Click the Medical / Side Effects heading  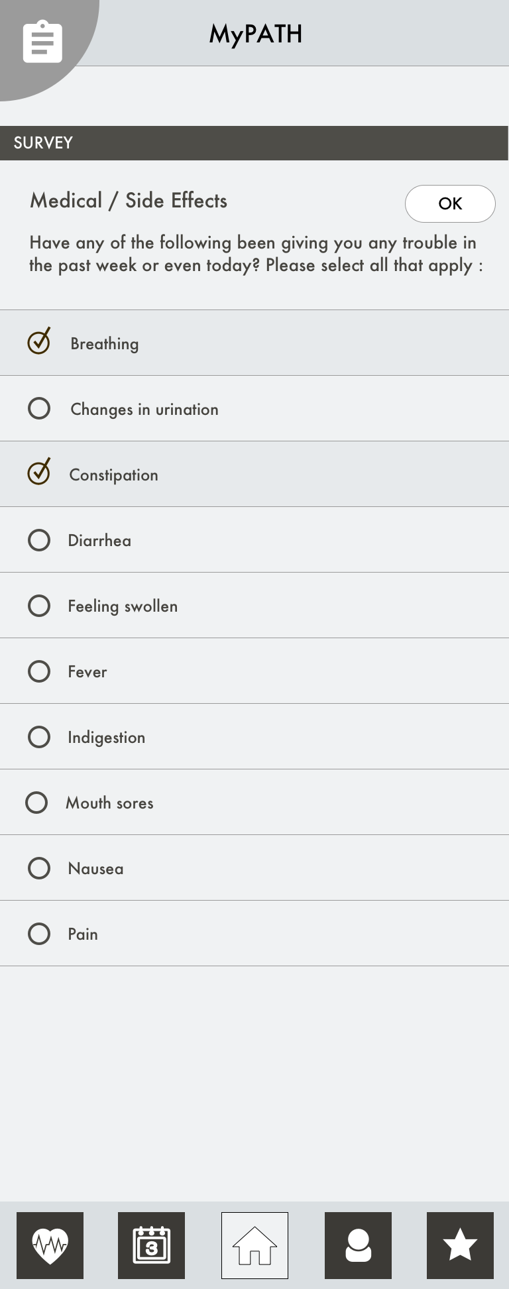[x=129, y=200]
